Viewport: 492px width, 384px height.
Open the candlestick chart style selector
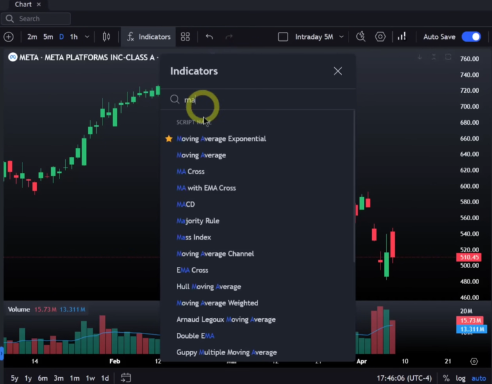tap(106, 37)
